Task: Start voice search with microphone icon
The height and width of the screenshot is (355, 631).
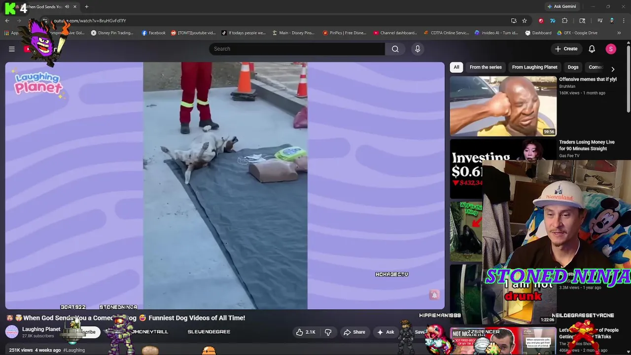Action: pyautogui.click(x=418, y=49)
